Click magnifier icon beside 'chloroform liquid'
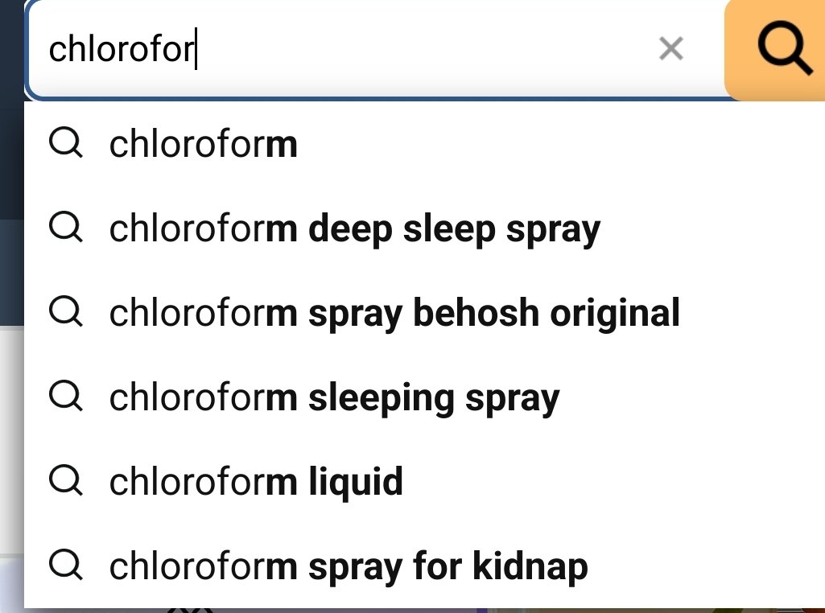 click(x=65, y=481)
